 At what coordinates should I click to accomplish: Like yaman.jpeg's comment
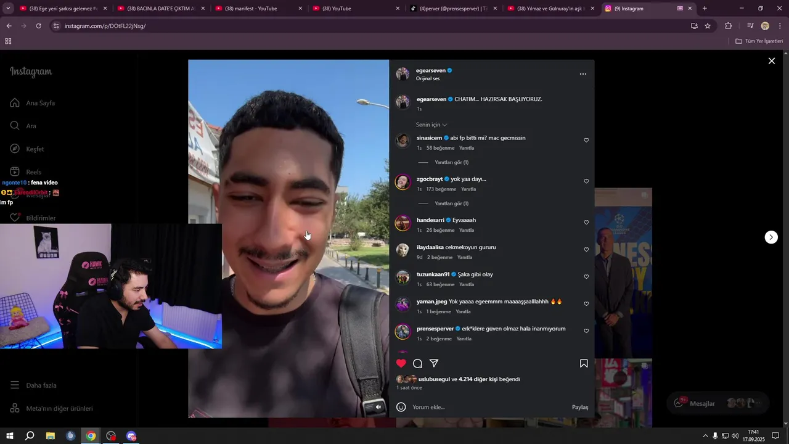[x=586, y=304]
